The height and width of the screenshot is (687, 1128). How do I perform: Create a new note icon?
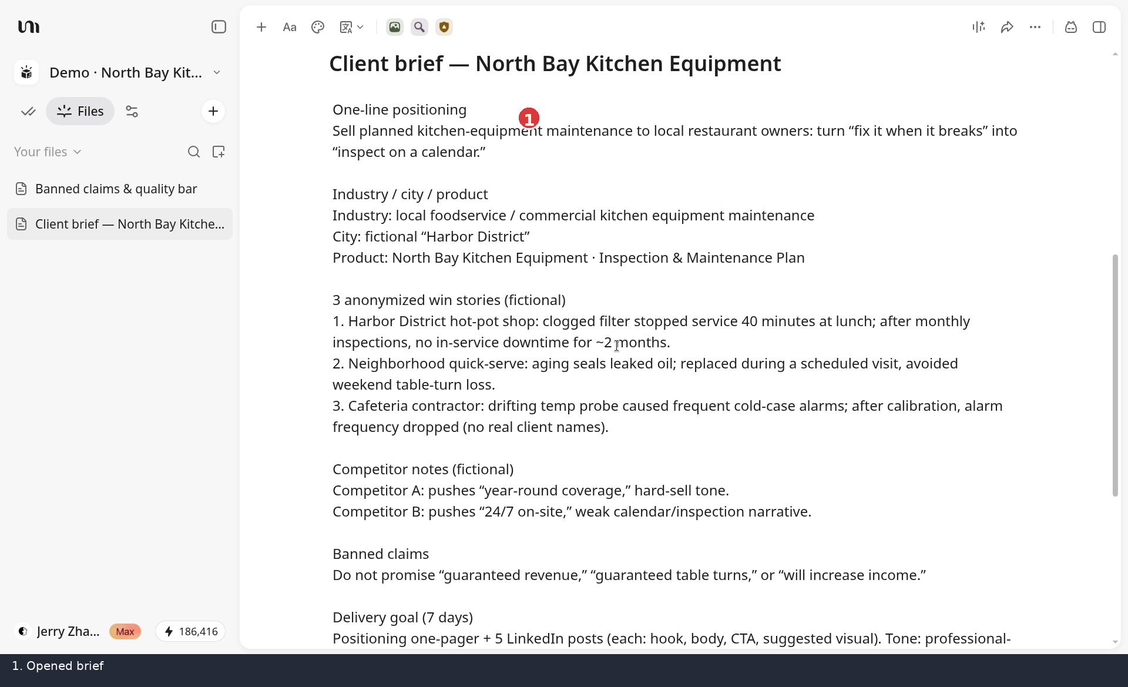pyautogui.click(x=219, y=152)
